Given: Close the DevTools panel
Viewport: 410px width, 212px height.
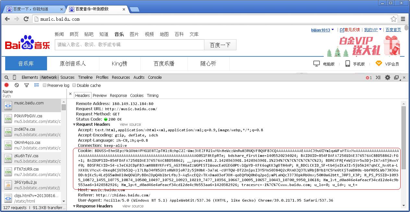Looking at the screenshot, I should 404,77.
